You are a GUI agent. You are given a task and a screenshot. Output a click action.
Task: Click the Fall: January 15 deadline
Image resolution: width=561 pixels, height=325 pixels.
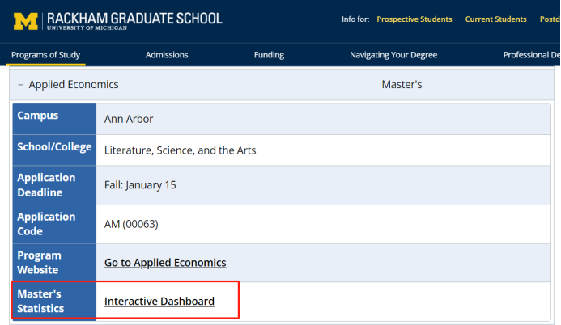140,185
